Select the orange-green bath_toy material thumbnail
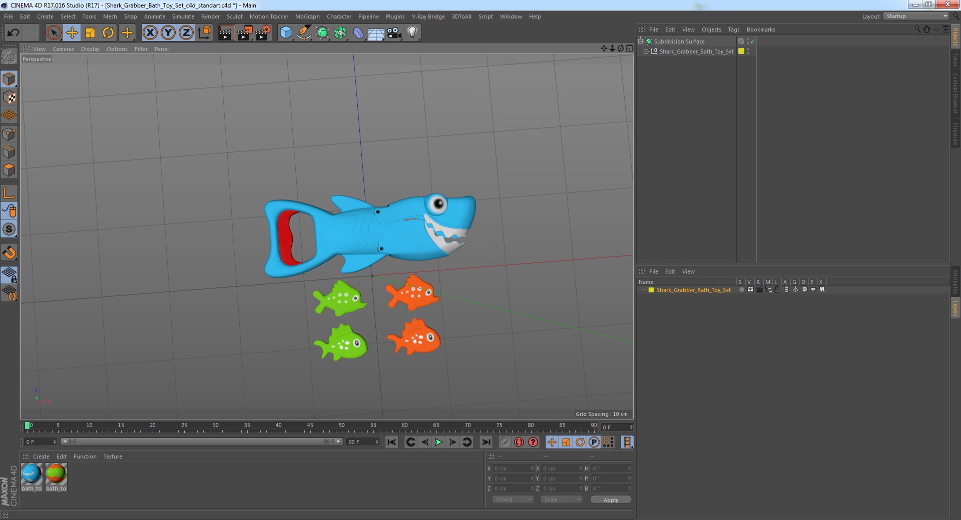Screen dimensions: 961x520 pyautogui.click(x=56, y=474)
